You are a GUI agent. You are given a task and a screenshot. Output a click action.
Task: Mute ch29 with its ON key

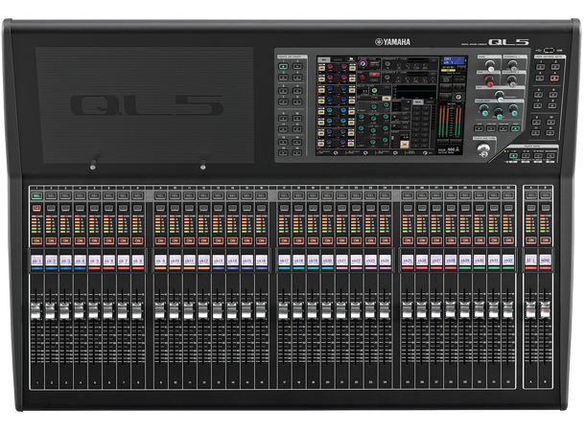click(x=465, y=240)
